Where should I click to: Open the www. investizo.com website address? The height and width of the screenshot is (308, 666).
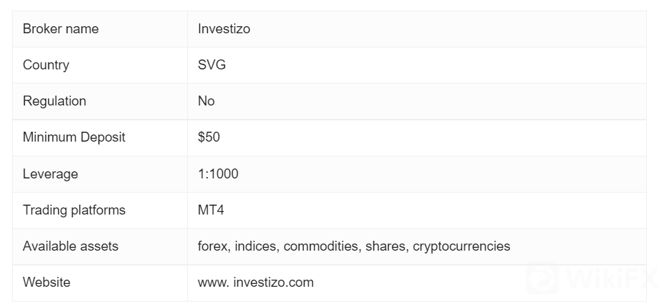point(255,282)
